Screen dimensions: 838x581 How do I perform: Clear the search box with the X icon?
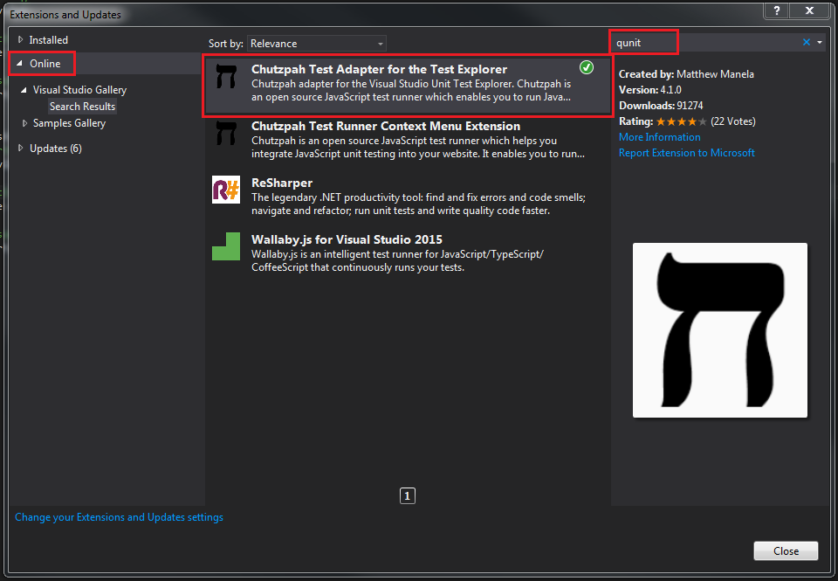[x=806, y=43]
